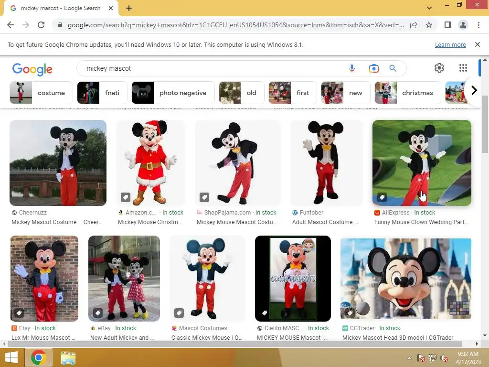
Task: Open the ShopPajama Mickey mascot image
Action: pyautogui.click(x=238, y=163)
